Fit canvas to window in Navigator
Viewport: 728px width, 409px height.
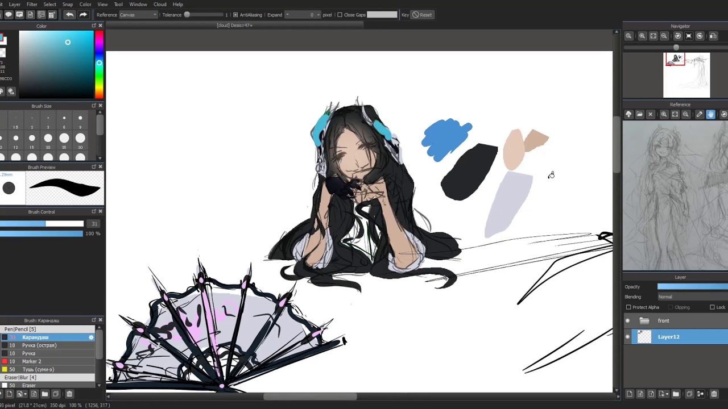coord(653,36)
